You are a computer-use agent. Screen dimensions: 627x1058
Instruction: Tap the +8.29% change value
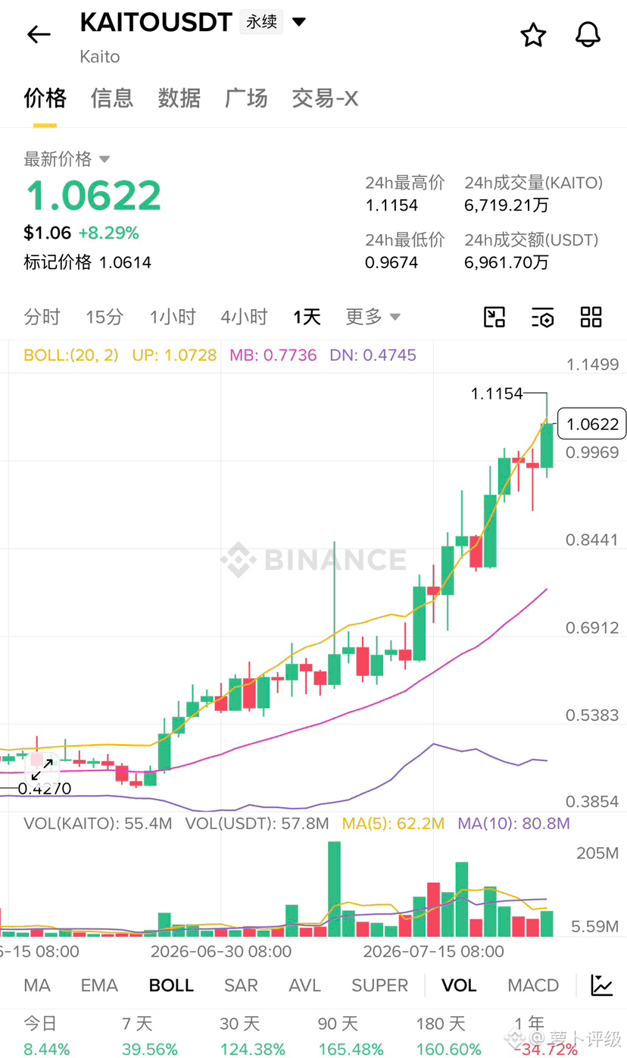point(108,232)
